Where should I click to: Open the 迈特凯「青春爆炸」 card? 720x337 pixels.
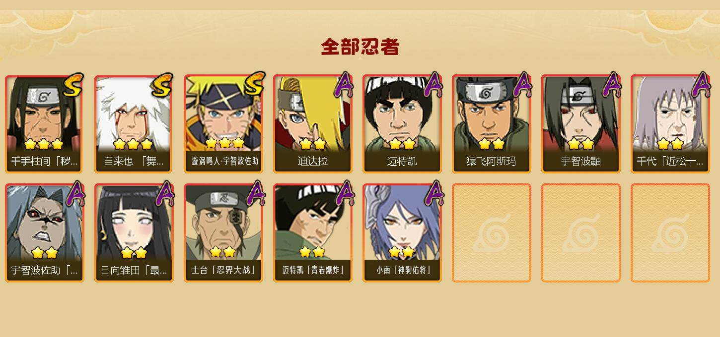pos(313,233)
